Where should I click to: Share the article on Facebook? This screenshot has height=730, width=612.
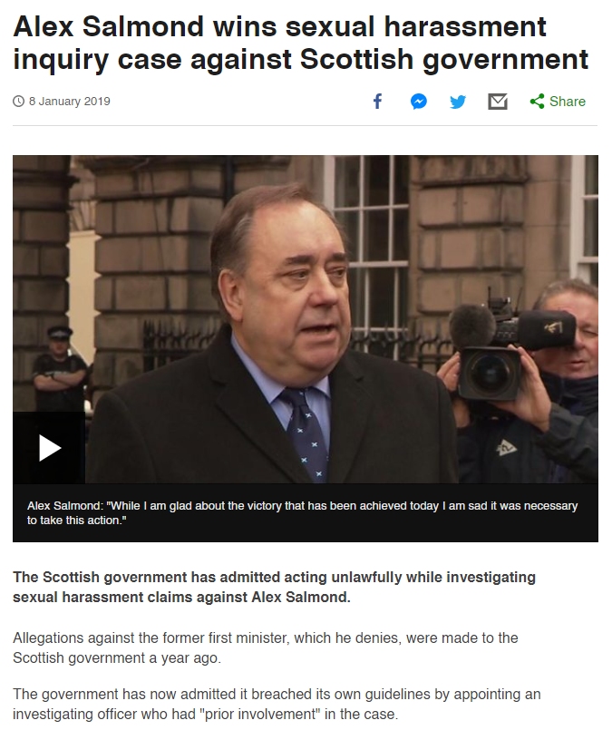click(x=377, y=101)
